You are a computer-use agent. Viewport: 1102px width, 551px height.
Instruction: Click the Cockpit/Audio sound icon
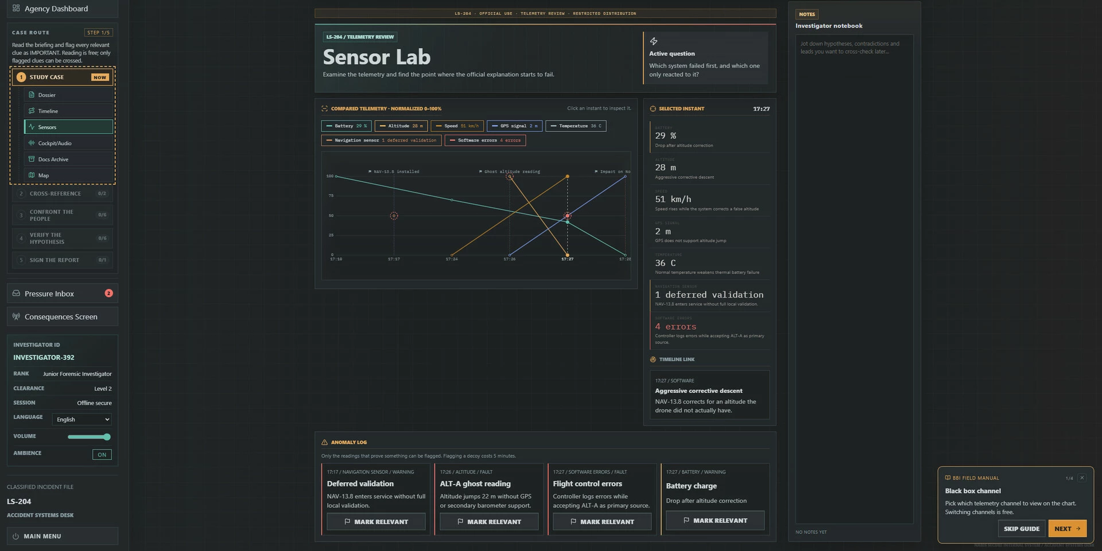click(x=32, y=143)
